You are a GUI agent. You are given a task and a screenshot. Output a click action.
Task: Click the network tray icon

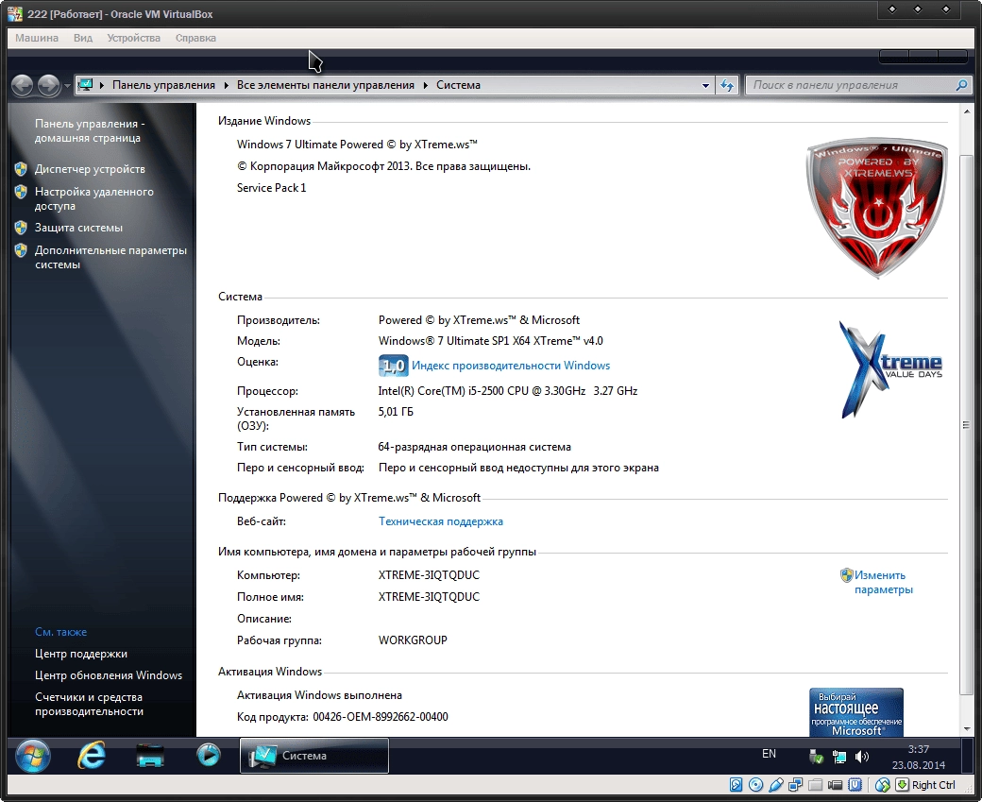pyautogui.click(x=838, y=756)
